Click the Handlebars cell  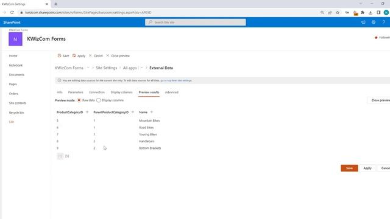146,141
